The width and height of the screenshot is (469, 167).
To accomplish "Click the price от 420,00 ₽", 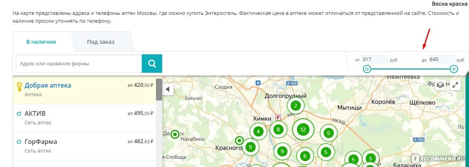I will click(141, 85).
